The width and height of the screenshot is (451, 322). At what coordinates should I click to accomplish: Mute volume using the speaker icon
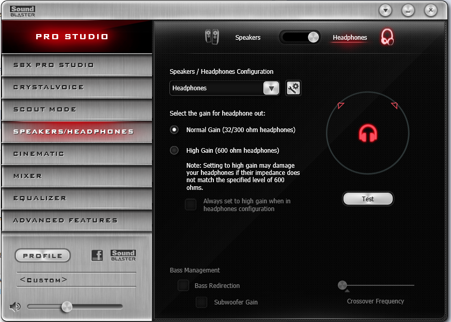tap(15, 307)
